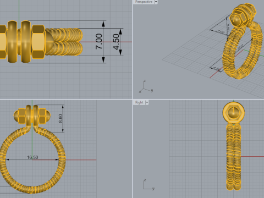This screenshot has height=198, width=264.
Task: Click the Perspective viewport title label
Action: click(144, 2)
